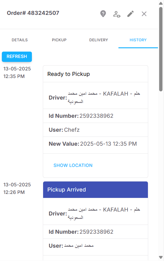This screenshot has height=261, width=164.
Task: Open the Pickup tab
Action: click(59, 40)
